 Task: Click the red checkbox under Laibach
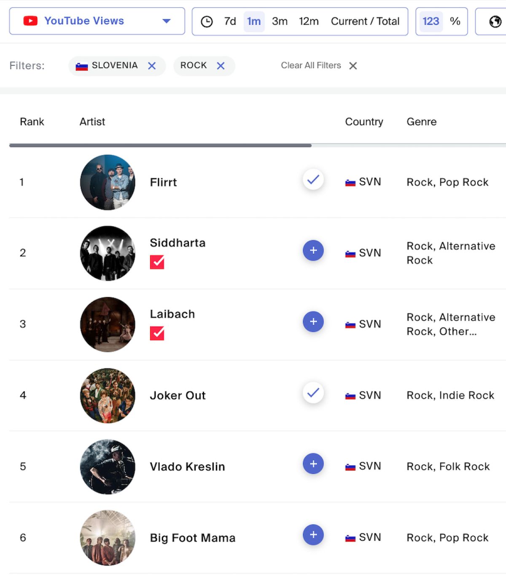click(157, 333)
